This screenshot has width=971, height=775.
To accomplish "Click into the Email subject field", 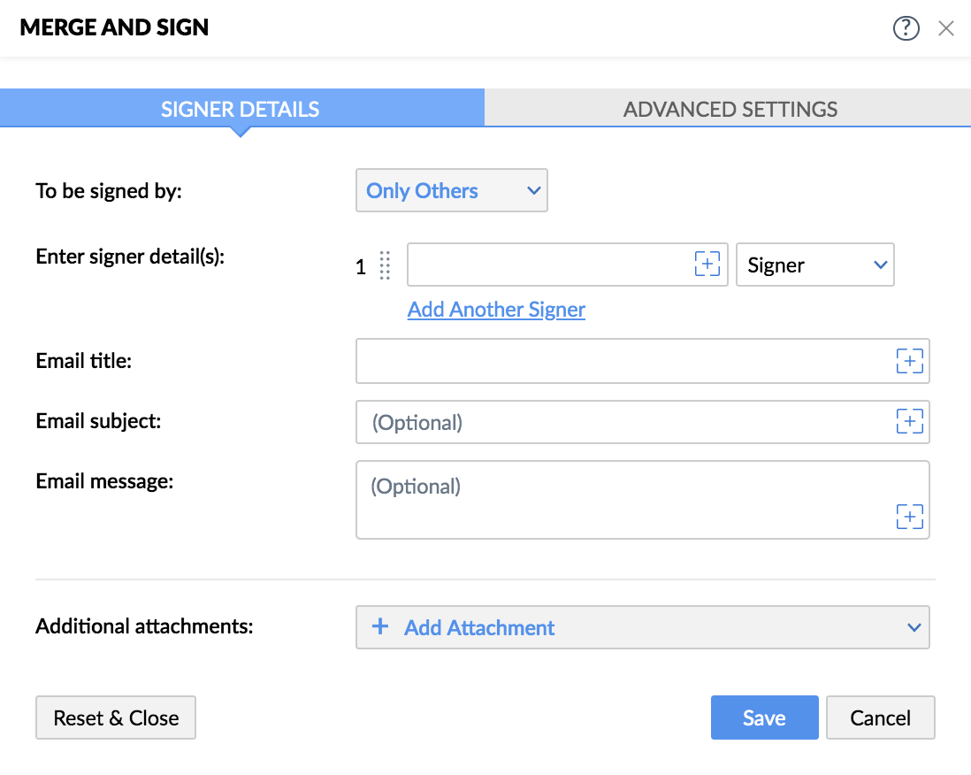I will pyautogui.click(x=619, y=422).
